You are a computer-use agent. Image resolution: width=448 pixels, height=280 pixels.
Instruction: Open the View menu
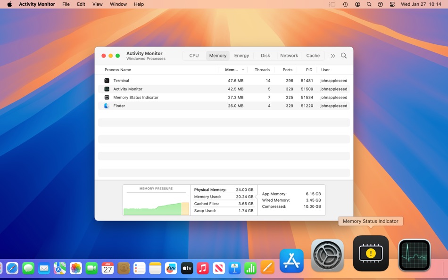point(97,4)
